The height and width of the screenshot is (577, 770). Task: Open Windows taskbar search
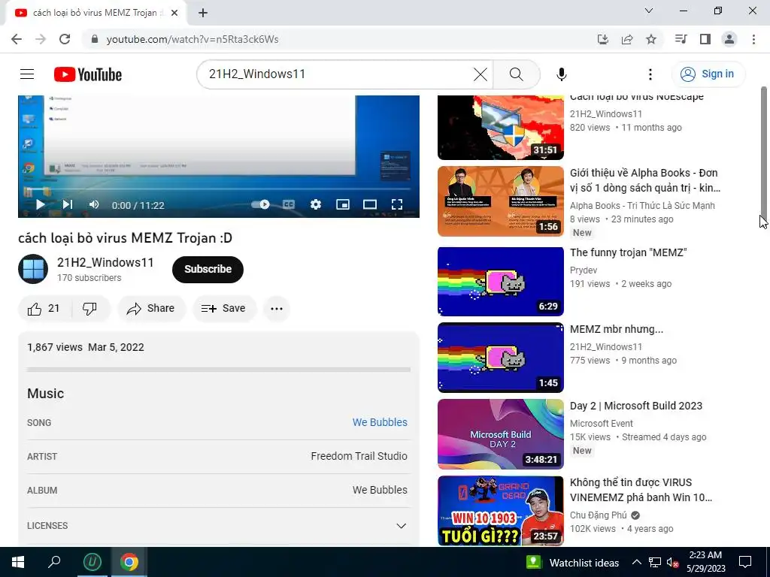54,562
